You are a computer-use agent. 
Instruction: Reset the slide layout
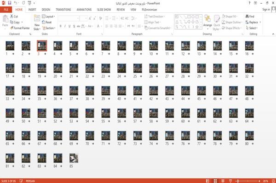[x=47, y=22]
